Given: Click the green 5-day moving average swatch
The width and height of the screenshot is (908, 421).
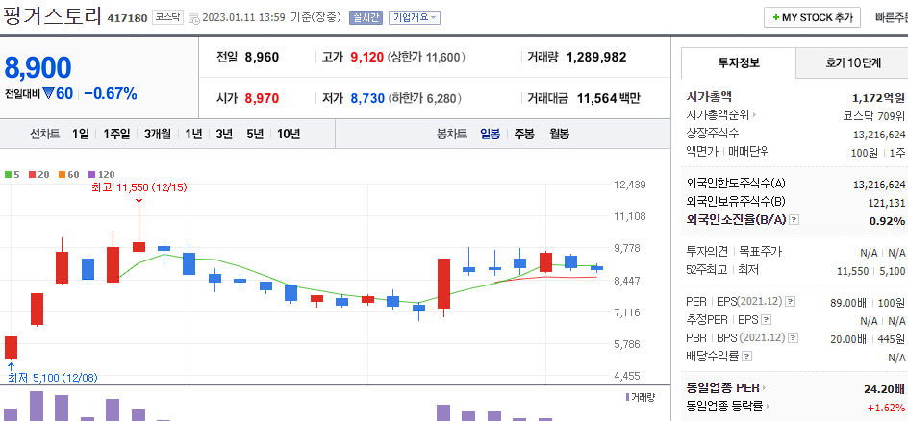Looking at the screenshot, I should (x=8, y=174).
